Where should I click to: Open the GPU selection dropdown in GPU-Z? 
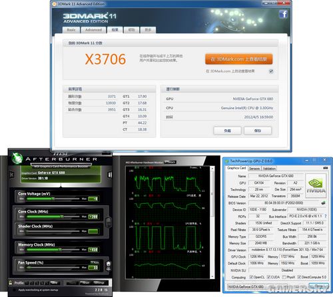256,286
